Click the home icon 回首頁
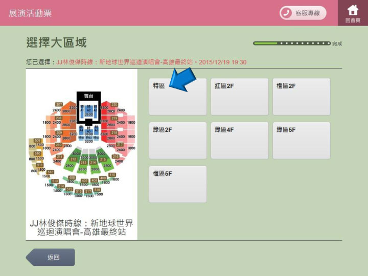Screen dimensions: 368x276 353,13
